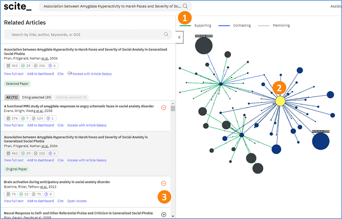Viewport: 342px width, 219px height.
Task: Add Boehme 2013 paper to dashboard
Action: [x=40, y=201]
